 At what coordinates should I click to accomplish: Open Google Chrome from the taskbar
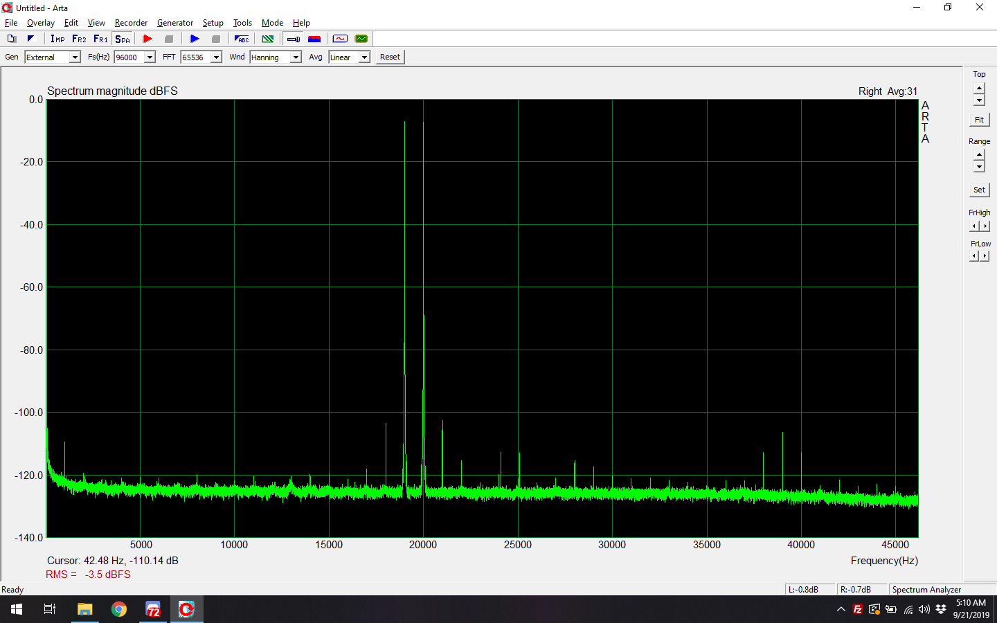pyautogui.click(x=119, y=609)
